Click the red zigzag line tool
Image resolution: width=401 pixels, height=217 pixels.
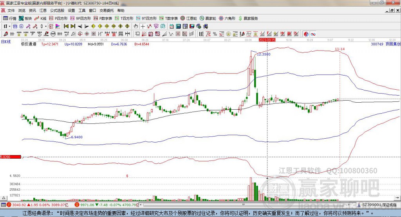(x=149, y=26)
